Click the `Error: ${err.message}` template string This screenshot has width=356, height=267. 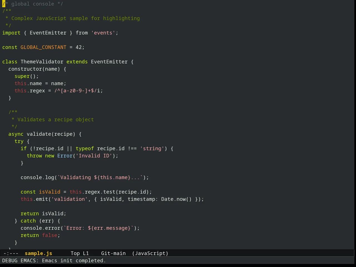pyautogui.click(x=99, y=228)
